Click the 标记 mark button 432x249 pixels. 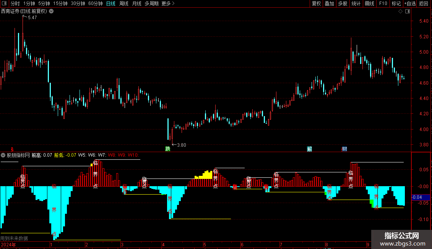[x=396, y=3]
